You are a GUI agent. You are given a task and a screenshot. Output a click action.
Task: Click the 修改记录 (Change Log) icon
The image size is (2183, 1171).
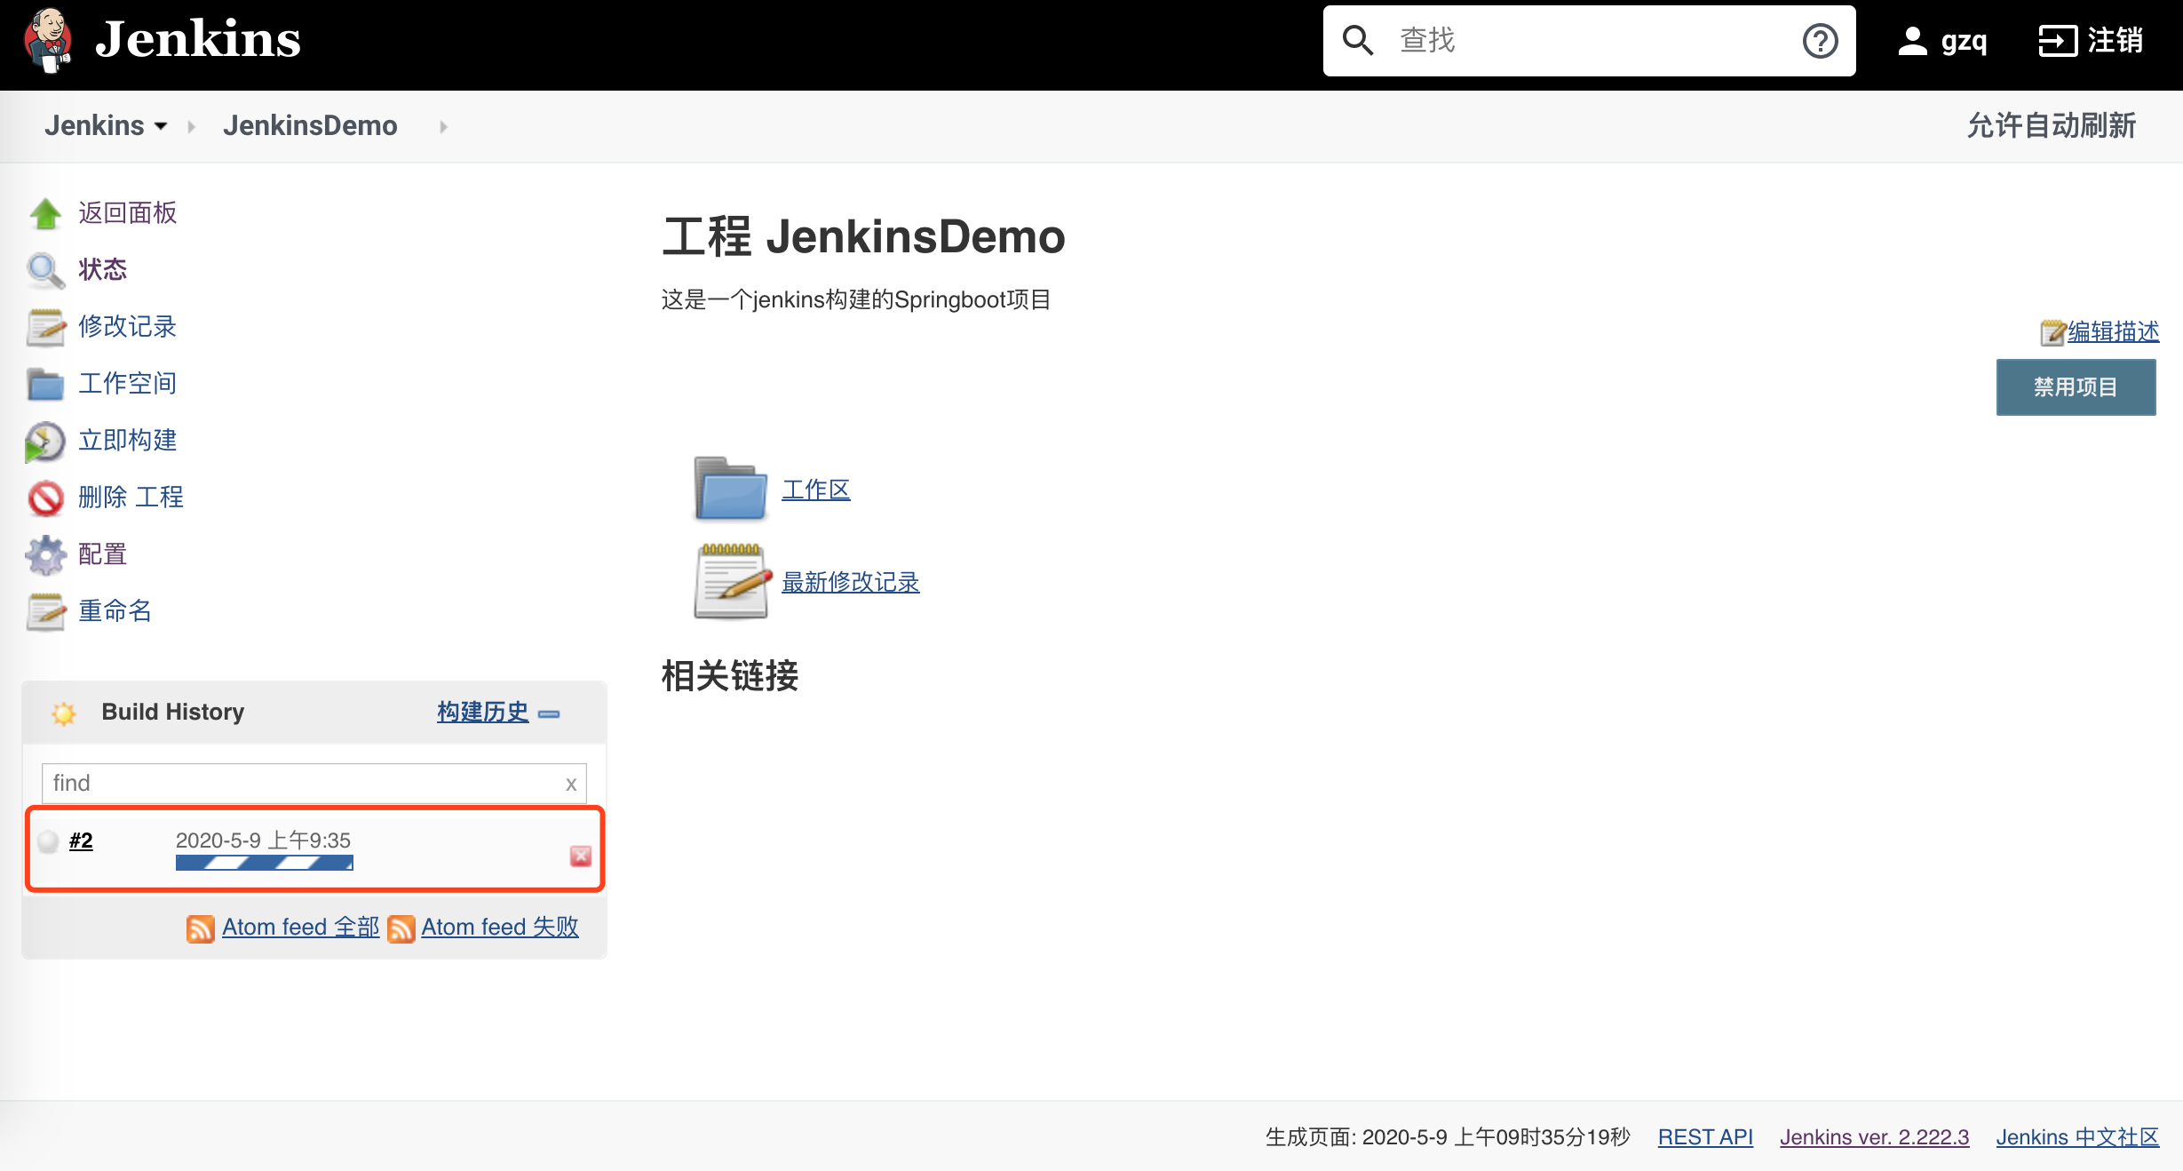tap(44, 325)
